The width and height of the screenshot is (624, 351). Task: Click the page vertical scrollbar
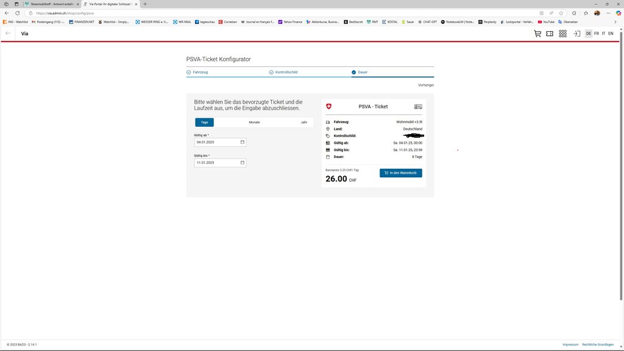point(621,165)
